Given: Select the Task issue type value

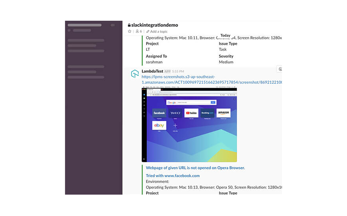Looking at the screenshot, I should [x=223, y=49].
